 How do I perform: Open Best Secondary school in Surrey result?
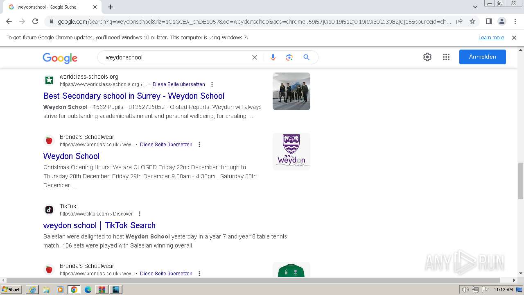(x=134, y=96)
